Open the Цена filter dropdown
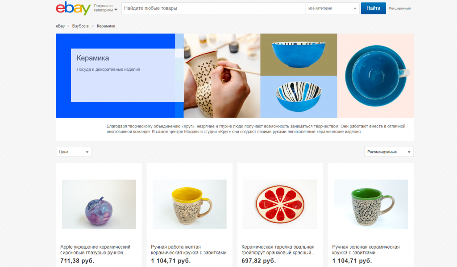457x267 pixels. click(74, 152)
